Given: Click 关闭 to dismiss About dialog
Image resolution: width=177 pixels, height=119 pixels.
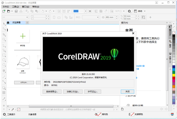Looking at the screenshot, I should click(127, 92).
